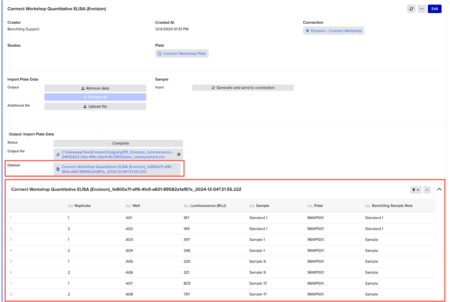Click the refresh icon next to Edit

pyautogui.click(x=411, y=9)
